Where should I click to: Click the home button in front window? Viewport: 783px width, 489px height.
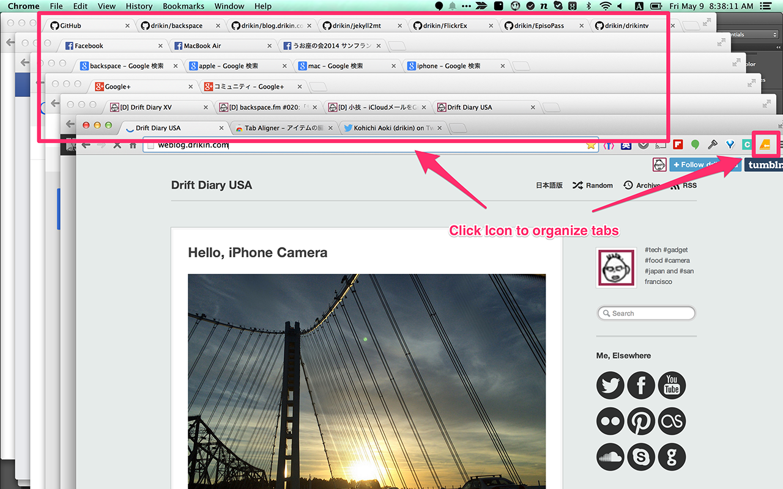133,145
